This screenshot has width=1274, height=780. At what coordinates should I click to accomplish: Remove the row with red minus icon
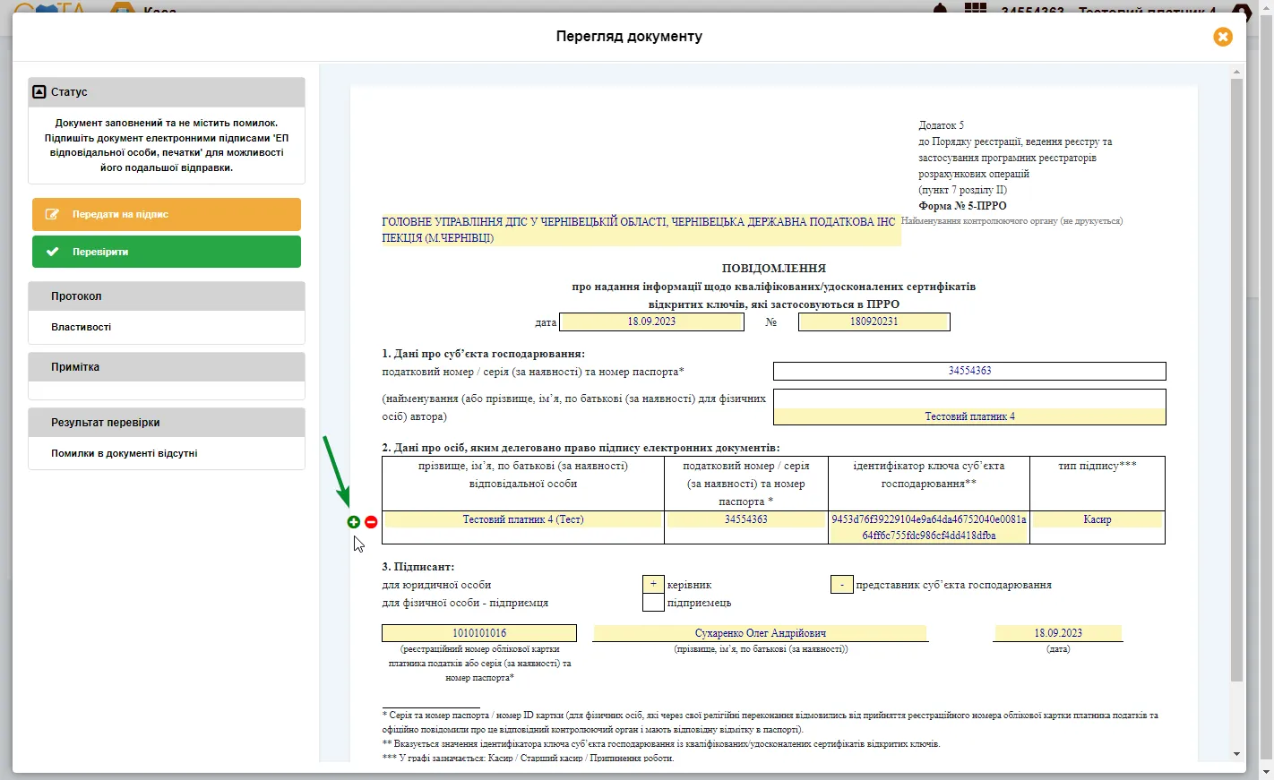tap(371, 522)
